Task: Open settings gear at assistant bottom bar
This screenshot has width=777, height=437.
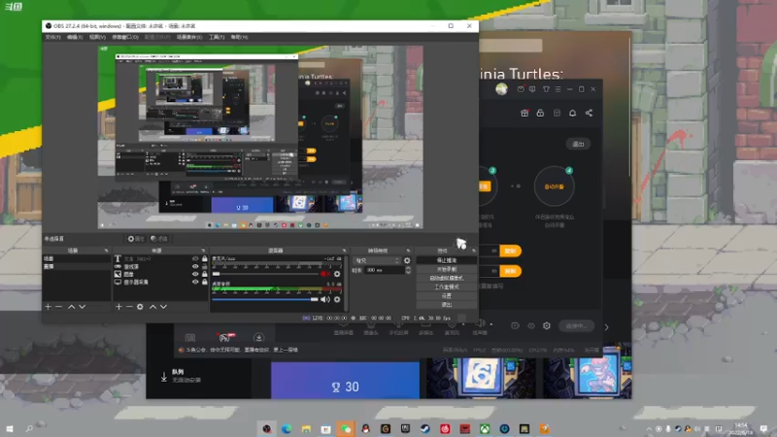Action: 547,325
